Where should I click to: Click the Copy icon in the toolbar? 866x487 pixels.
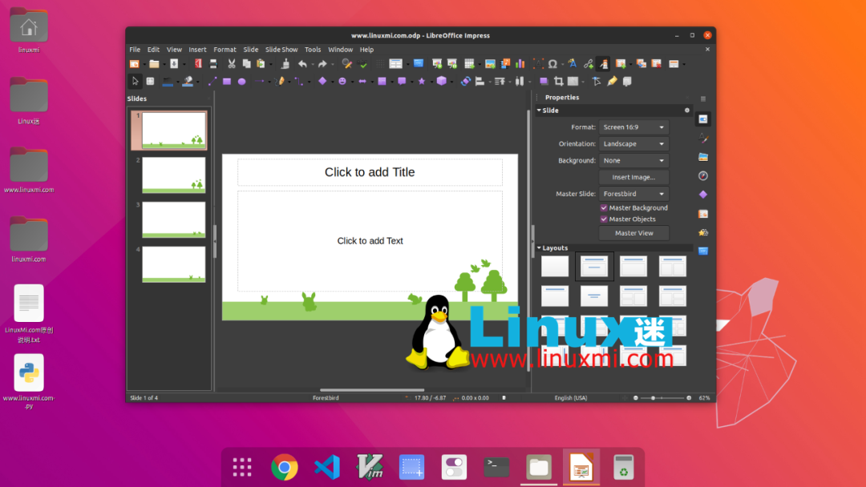[246, 64]
